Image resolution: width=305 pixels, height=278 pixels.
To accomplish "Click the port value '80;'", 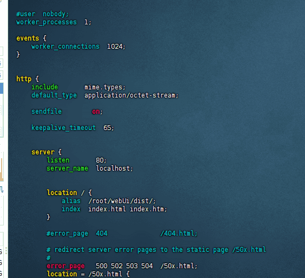I will coord(101,160).
